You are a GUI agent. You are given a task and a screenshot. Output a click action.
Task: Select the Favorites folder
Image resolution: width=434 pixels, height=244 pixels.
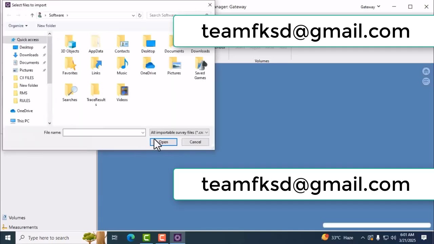pos(70,66)
